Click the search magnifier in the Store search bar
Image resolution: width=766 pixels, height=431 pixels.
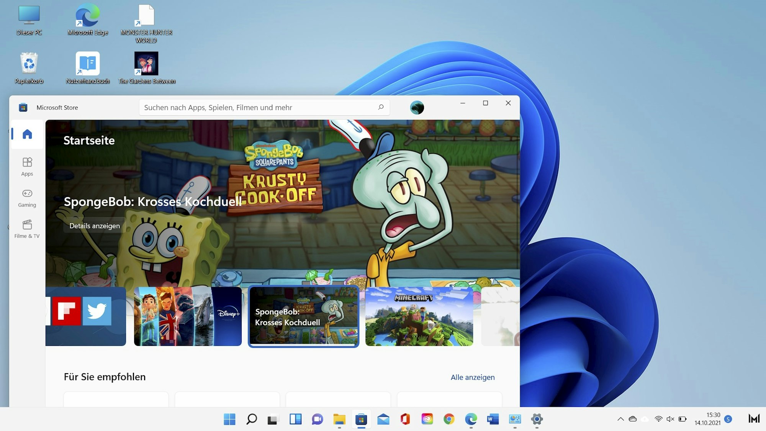pos(380,107)
